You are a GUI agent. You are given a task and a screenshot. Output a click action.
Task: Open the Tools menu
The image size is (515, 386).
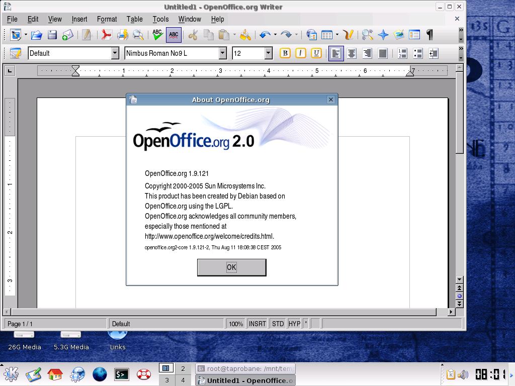160,19
